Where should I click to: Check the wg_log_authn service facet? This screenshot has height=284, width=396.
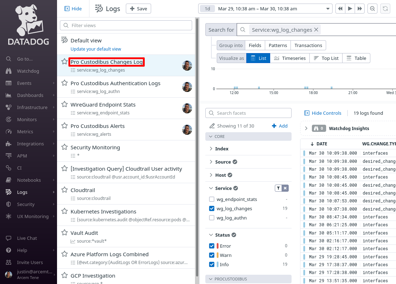[x=212, y=218]
